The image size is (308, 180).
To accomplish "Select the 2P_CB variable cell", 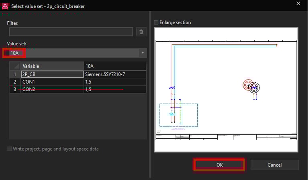I will (52, 74).
